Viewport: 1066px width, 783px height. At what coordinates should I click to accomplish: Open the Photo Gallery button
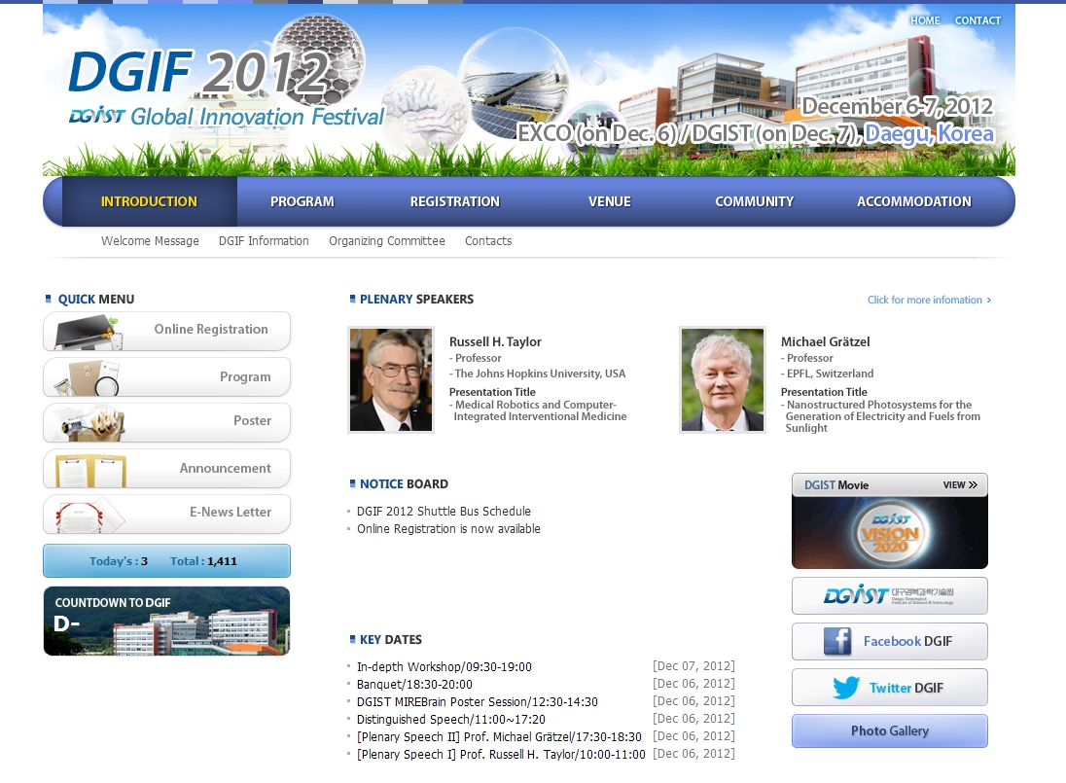coord(889,730)
